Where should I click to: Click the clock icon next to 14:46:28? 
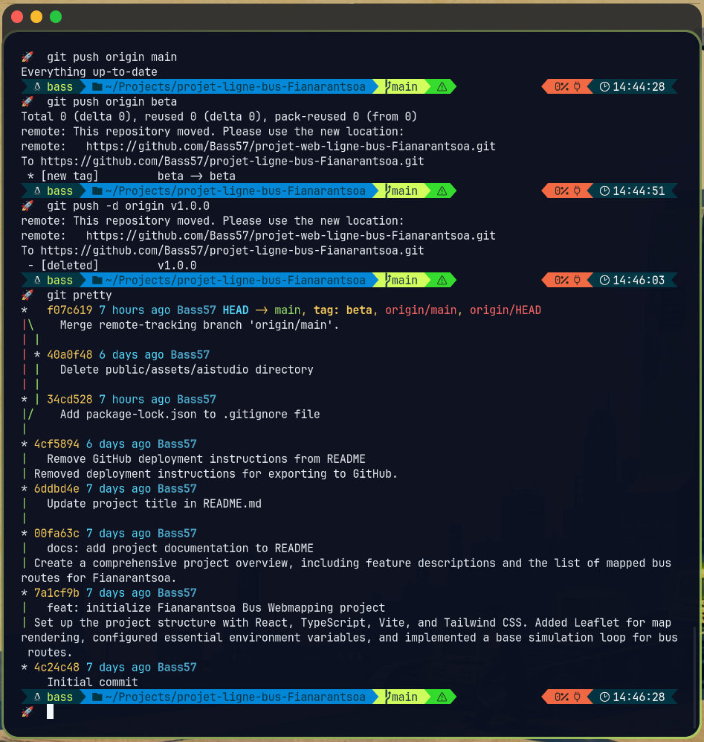604,697
